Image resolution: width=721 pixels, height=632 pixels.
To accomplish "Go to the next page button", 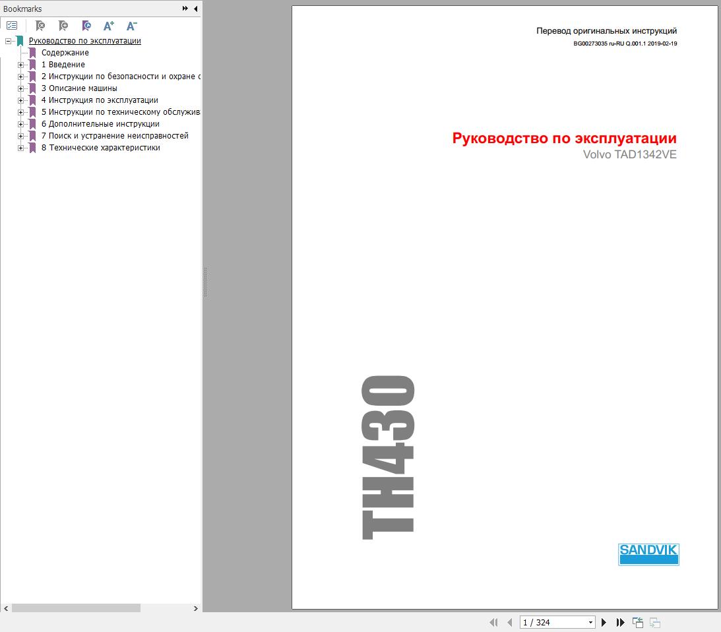I will 604,622.
